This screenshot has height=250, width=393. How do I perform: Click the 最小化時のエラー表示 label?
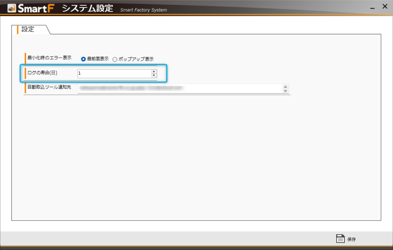[49, 58]
